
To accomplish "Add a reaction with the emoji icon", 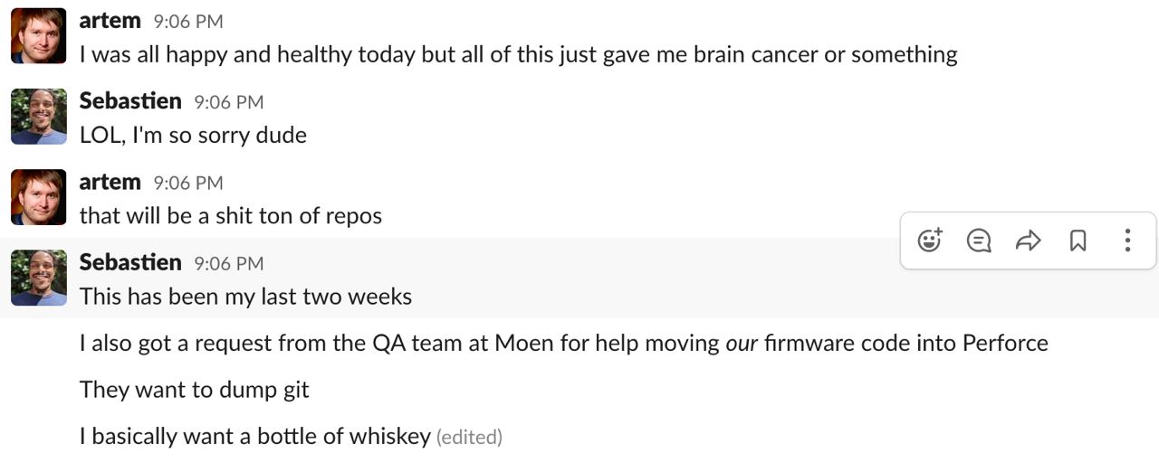I will (x=930, y=241).
